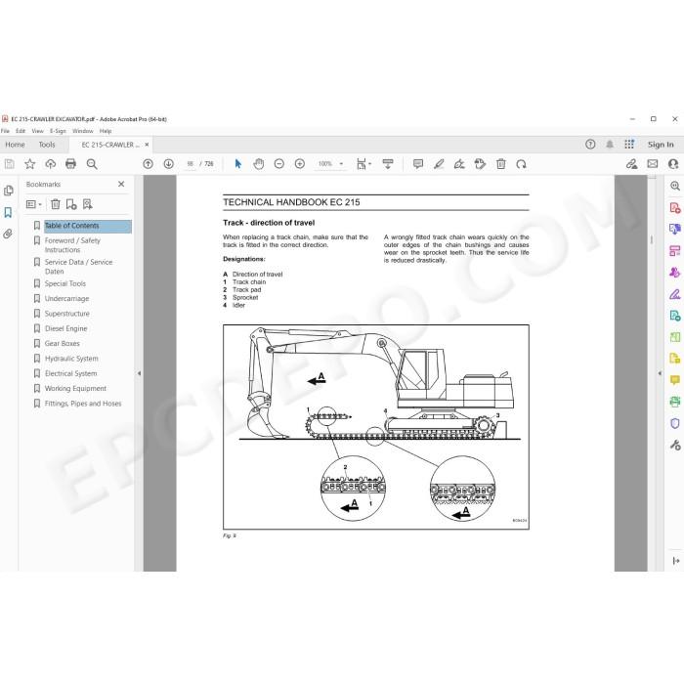684x684 pixels.
Task: Add a new bookmark in the Bookmarks panel
Action: pos(71,204)
